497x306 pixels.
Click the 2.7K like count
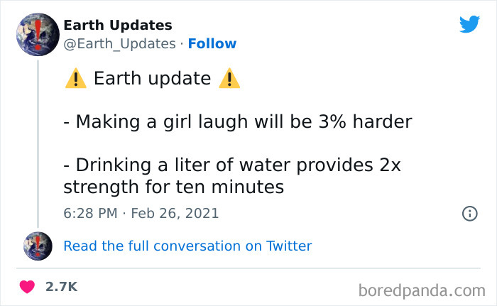click(60, 287)
